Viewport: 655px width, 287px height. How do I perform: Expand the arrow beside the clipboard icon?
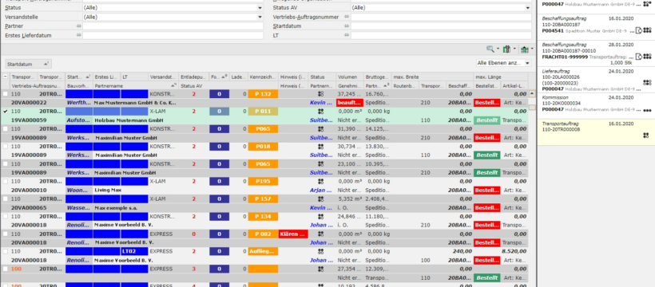pos(514,49)
